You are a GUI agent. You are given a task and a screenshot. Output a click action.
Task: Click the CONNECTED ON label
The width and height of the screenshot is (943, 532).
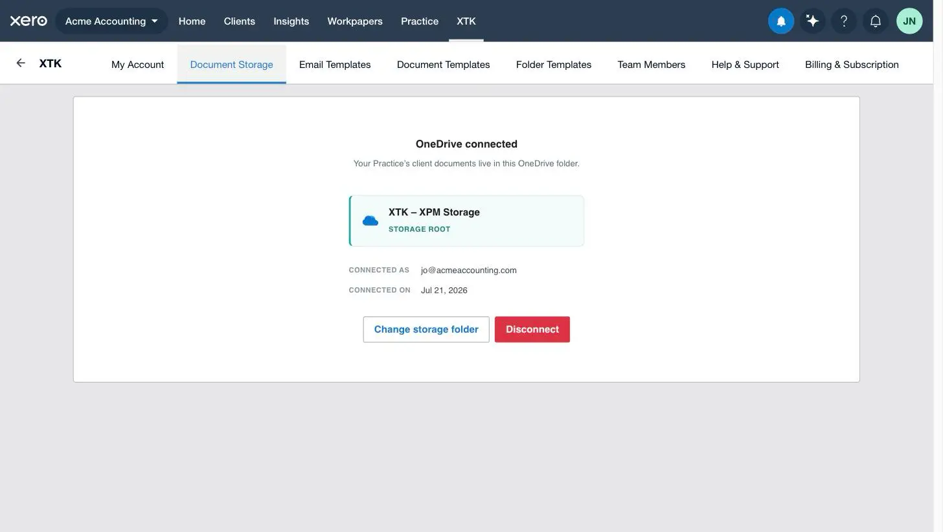[380, 290]
